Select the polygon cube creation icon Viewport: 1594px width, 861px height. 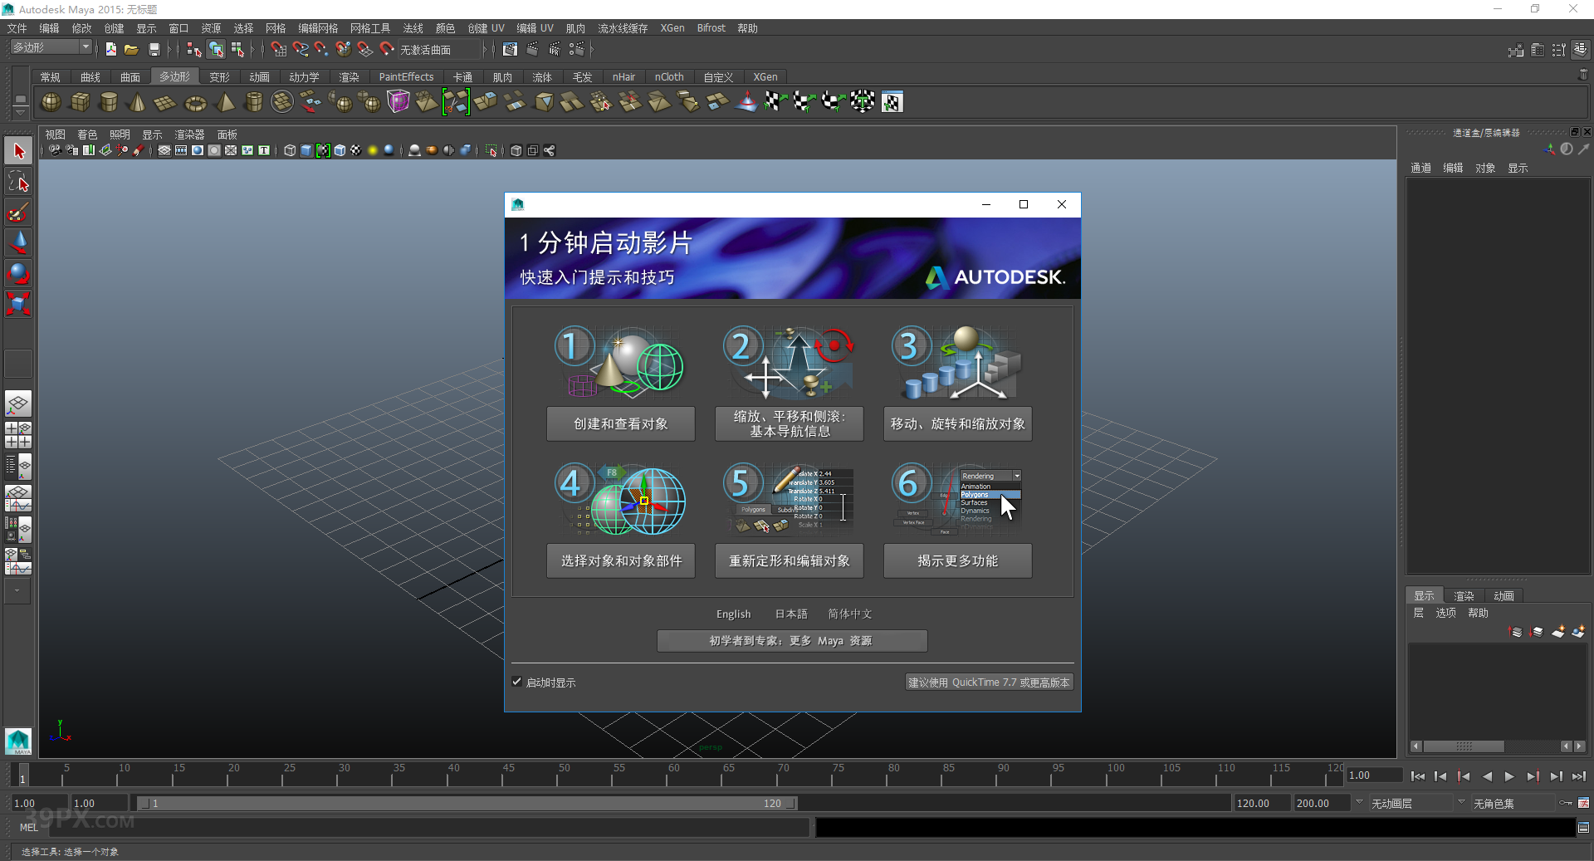point(80,102)
